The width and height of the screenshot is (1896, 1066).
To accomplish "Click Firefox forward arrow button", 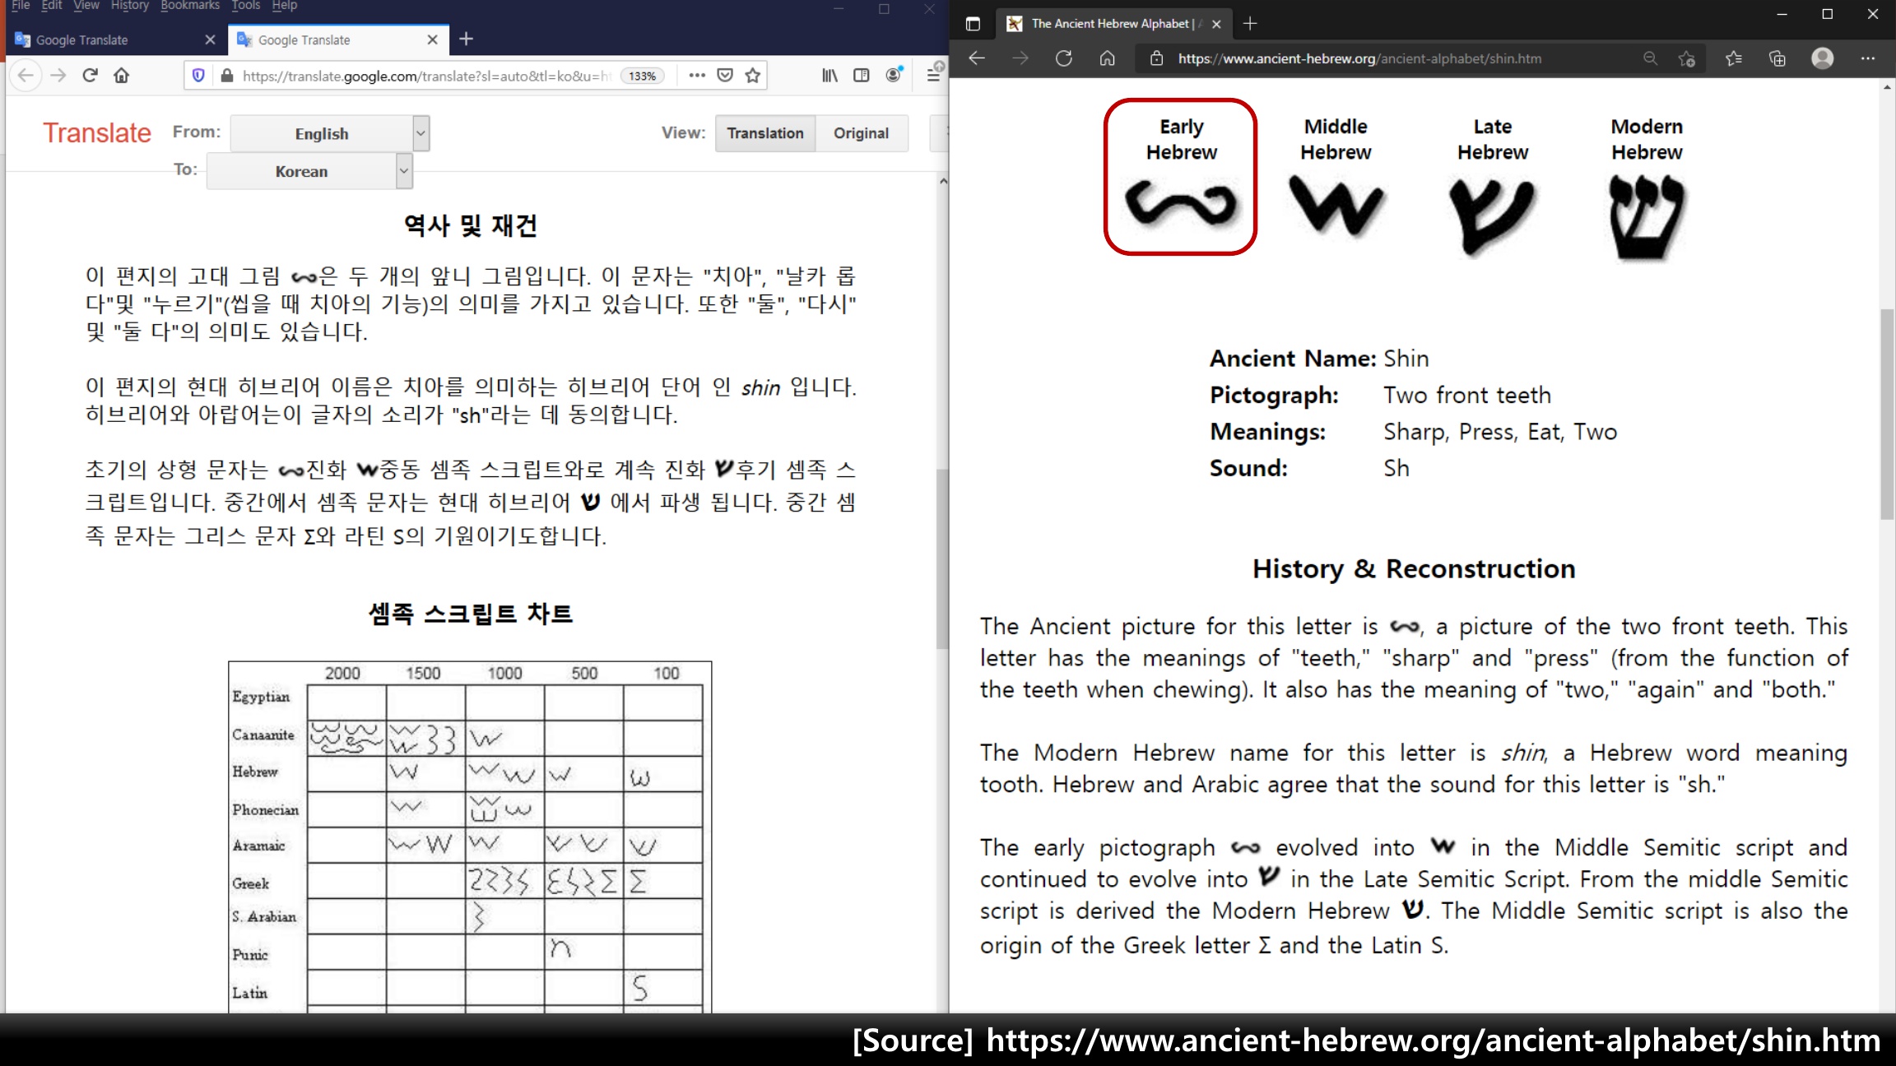I will pos(58,76).
